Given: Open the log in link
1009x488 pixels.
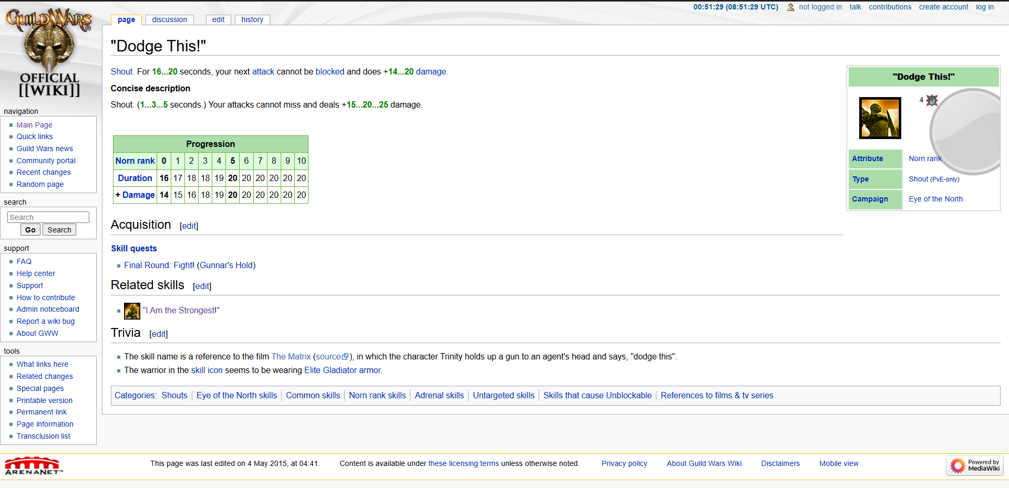Looking at the screenshot, I should click(x=985, y=7).
